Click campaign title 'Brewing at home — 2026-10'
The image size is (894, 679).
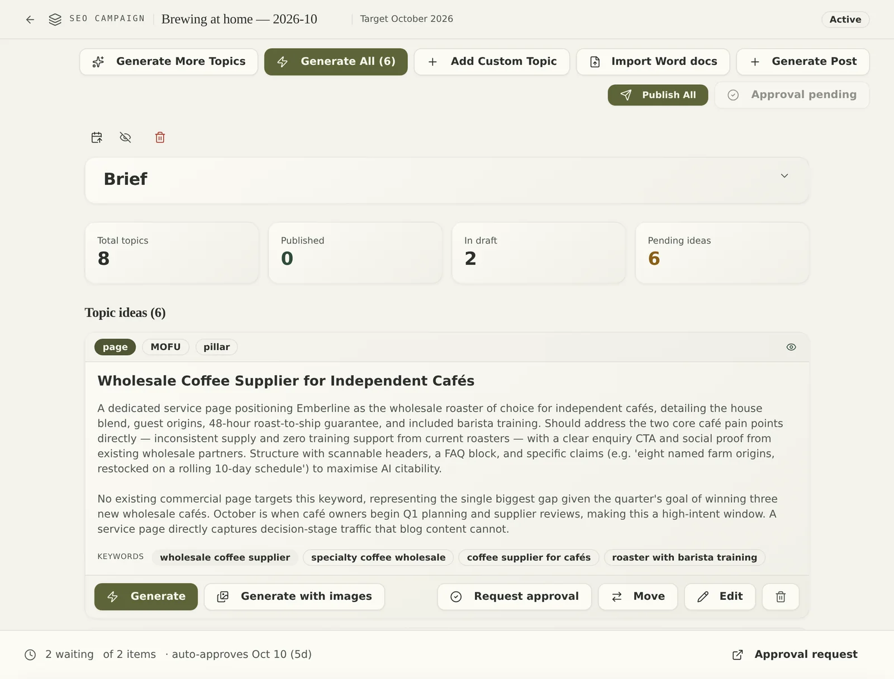tap(239, 19)
